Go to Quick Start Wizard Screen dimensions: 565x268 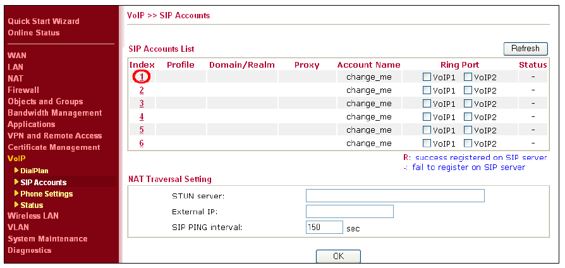point(44,21)
